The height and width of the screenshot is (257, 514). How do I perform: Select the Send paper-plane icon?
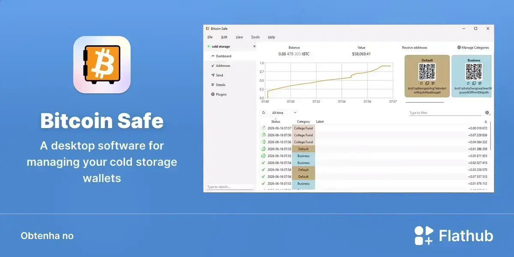pyautogui.click(x=212, y=75)
